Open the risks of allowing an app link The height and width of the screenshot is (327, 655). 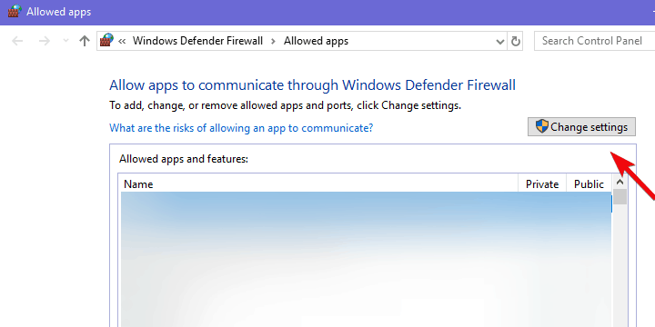(241, 128)
